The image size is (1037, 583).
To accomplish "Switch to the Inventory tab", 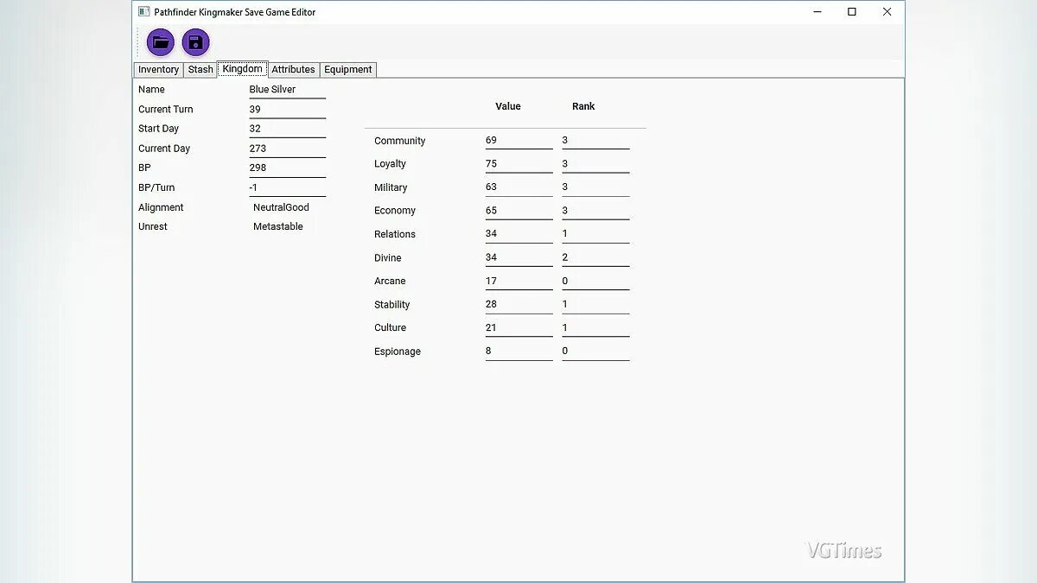I will [x=159, y=70].
